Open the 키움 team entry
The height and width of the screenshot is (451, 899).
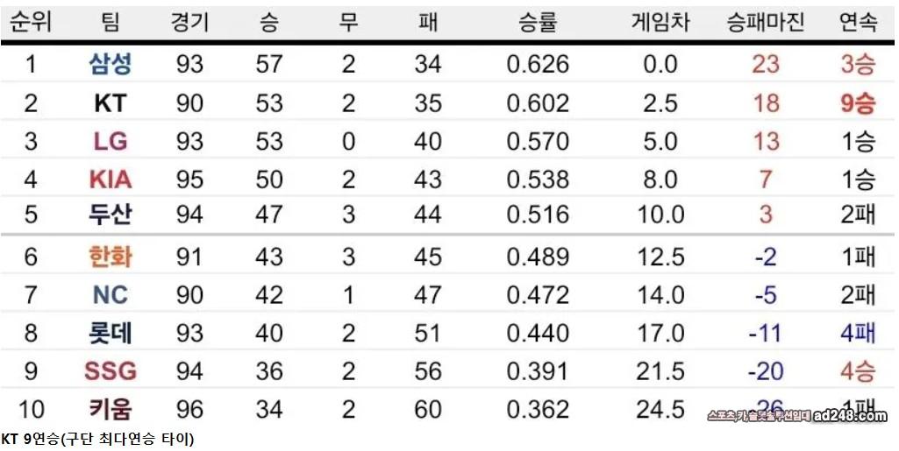[x=111, y=410]
